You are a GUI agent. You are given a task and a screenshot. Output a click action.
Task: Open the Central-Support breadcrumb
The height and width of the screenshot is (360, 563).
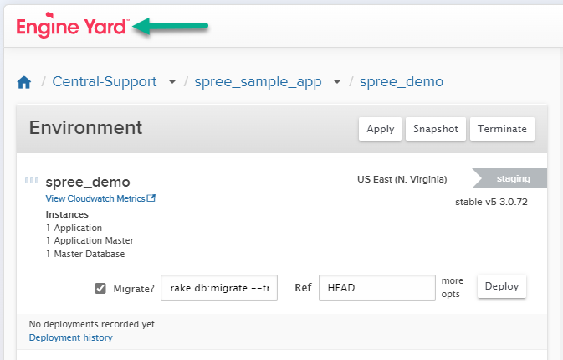104,82
